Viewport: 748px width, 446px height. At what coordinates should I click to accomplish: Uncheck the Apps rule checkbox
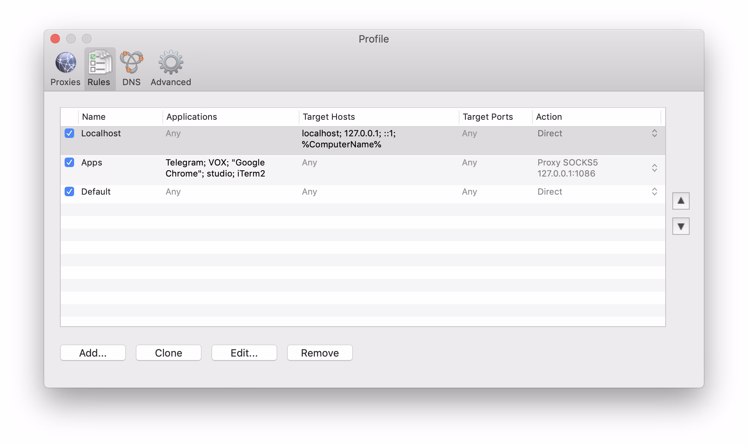point(69,163)
